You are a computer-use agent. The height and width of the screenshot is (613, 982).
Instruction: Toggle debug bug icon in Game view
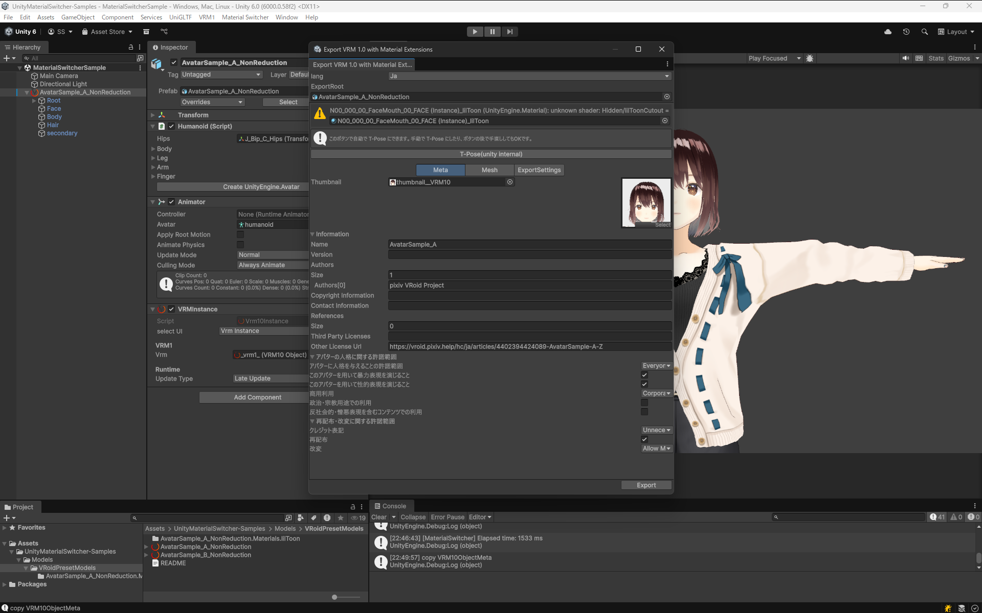pos(810,58)
